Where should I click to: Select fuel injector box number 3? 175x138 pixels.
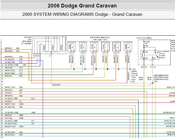pyautogui.click(x=83, y=47)
